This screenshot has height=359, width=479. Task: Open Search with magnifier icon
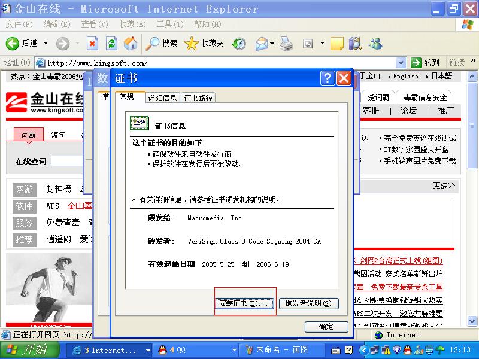152,44
